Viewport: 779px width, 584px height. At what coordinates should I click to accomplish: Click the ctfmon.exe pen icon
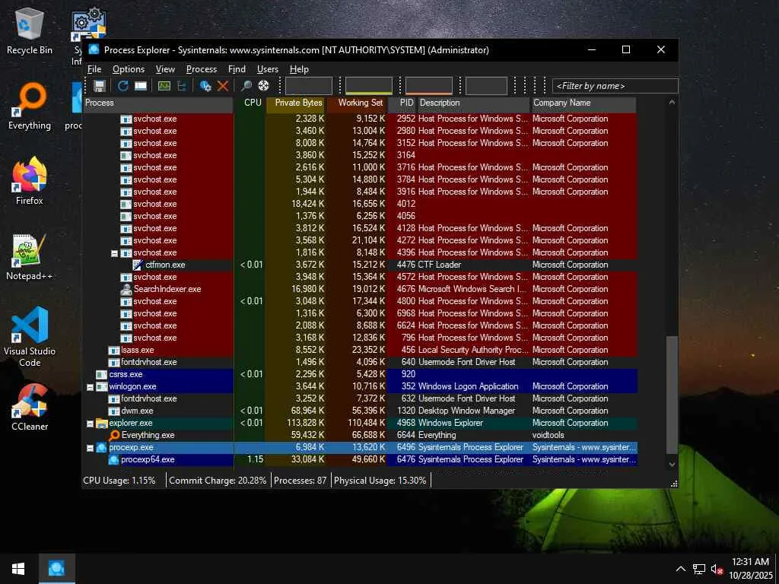pos(138,265)
